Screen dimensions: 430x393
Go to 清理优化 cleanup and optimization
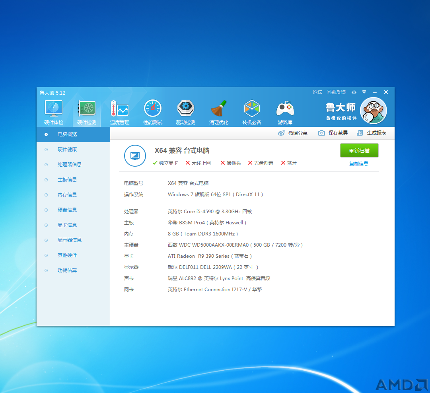tap(218, 113)
